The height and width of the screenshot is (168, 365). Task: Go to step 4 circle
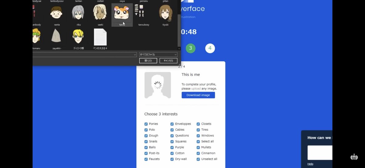click(x=210, y=48)
